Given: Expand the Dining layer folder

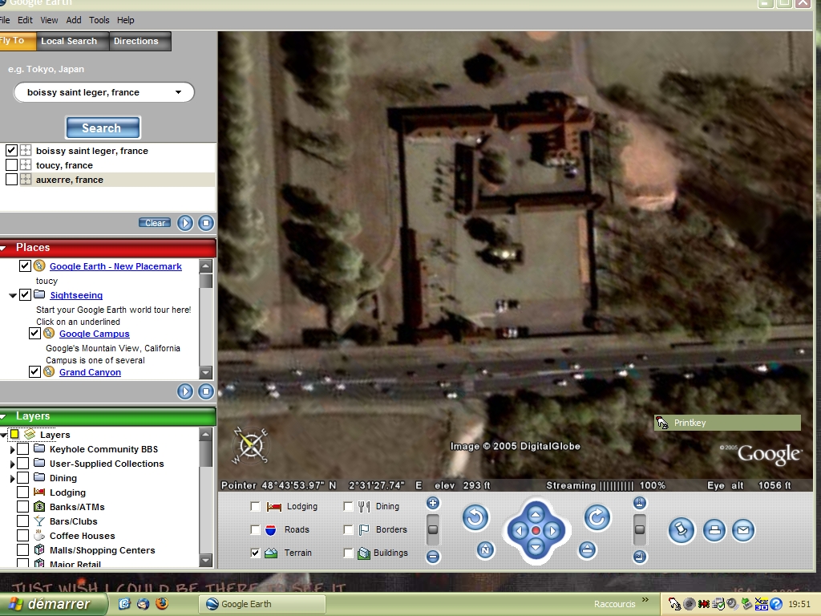Looking at the screenshot, I should 13,478.
